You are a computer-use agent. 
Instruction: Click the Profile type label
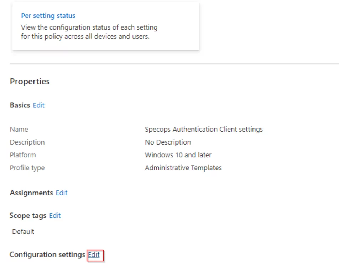point(27,168)
